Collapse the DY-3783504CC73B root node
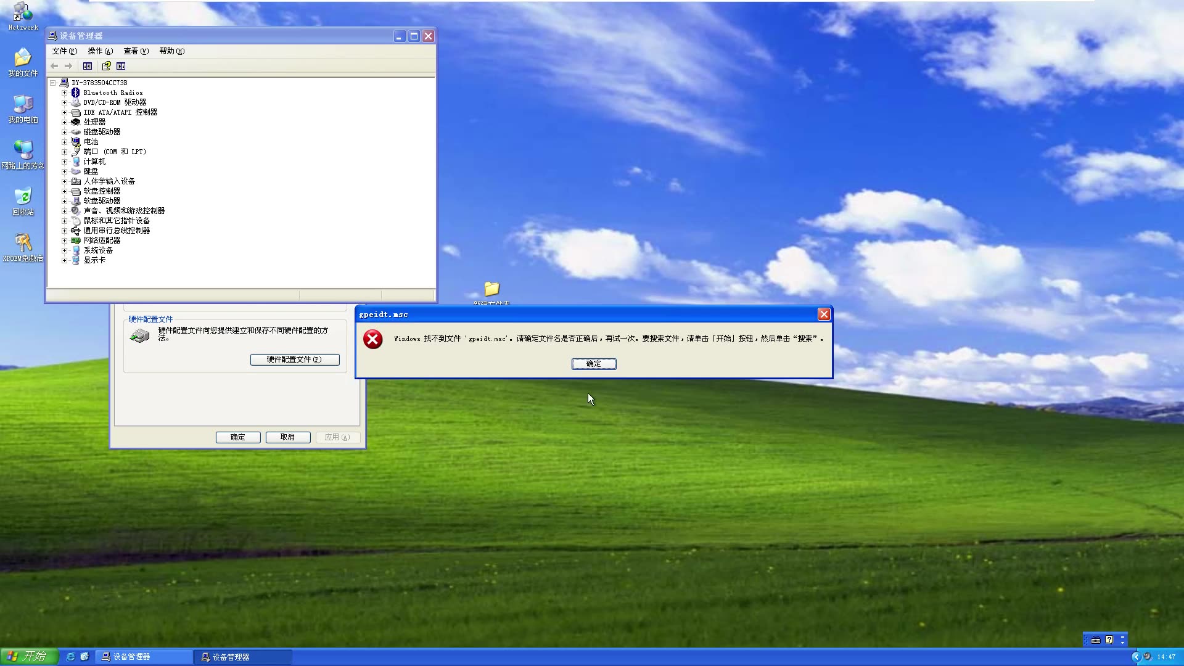This screenshot has height=666, width=1184. coord(53,83)
